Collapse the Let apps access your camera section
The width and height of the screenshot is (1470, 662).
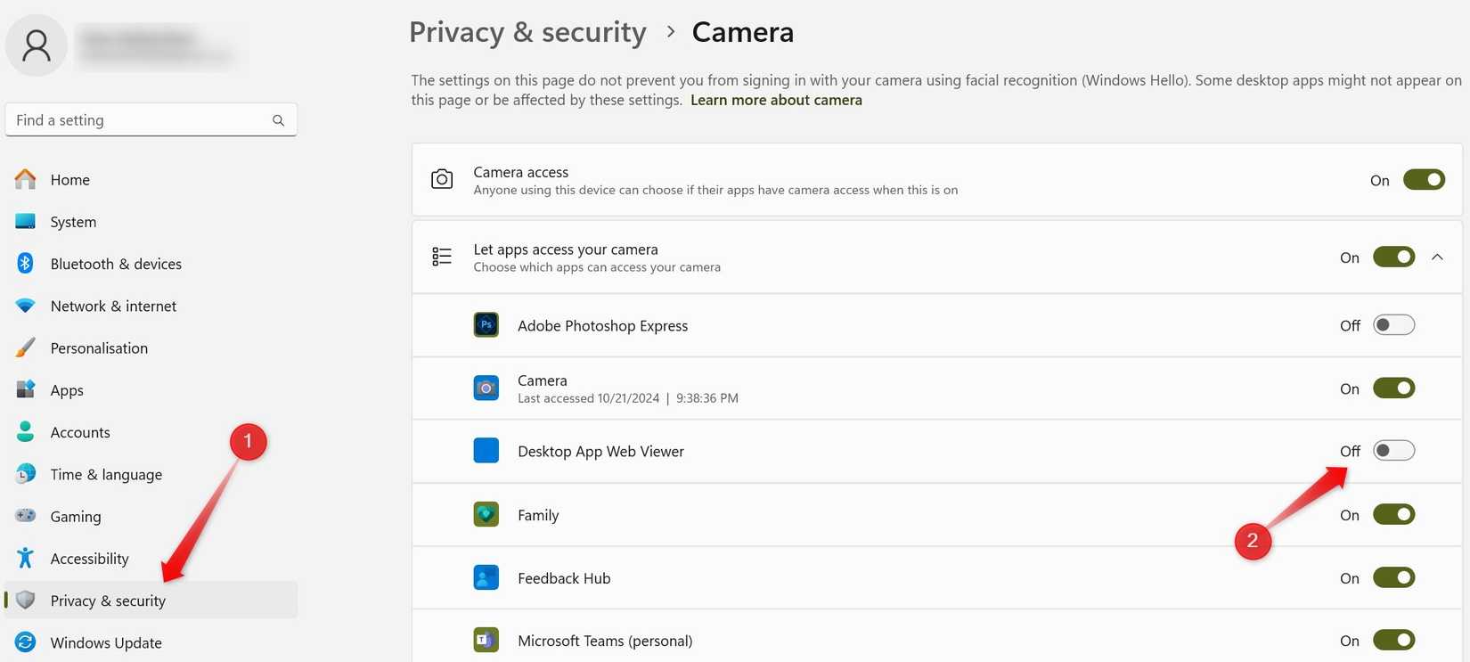click(1437, 257)
